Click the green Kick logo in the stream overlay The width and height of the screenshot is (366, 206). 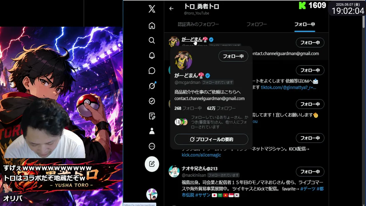pos(302,5)
